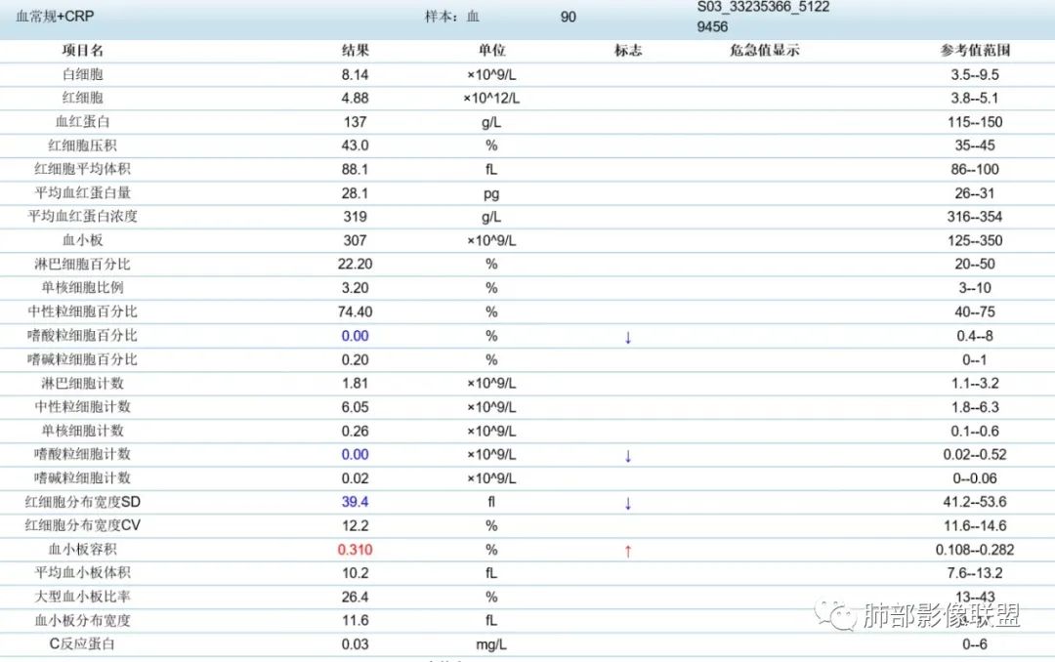Select the 红细胞平均体积 row name
Screen dimensions: 1055x662
coord(83,170)
